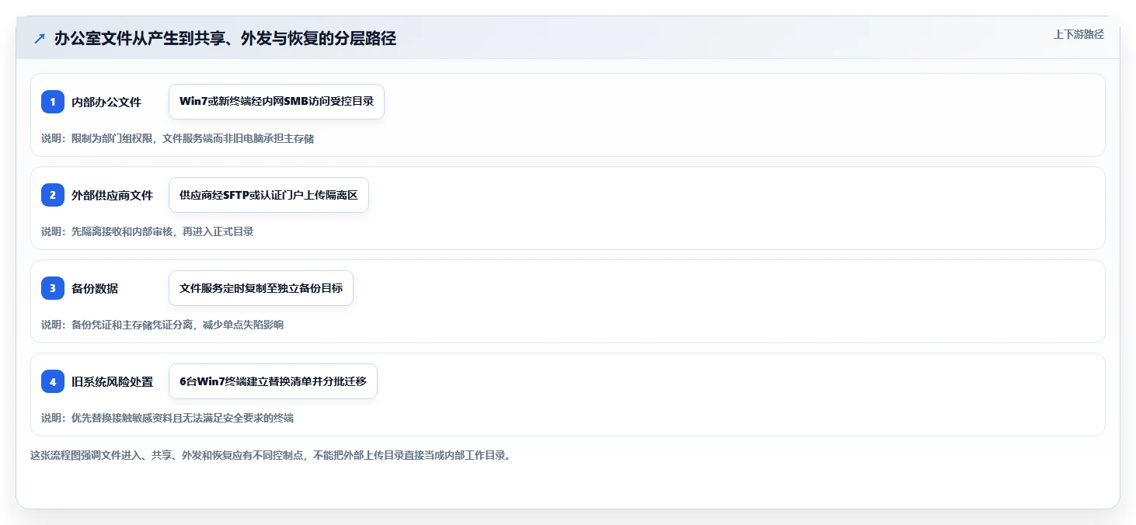Click step number badge 1

(x=53, y=102)
